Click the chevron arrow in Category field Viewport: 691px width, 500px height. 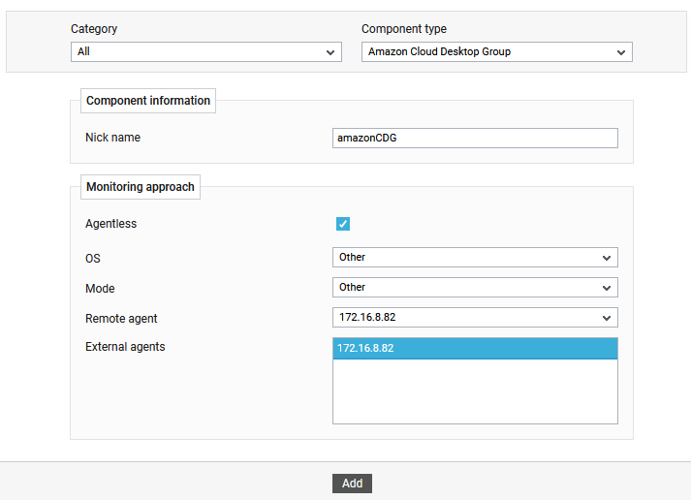coord(330,52)
